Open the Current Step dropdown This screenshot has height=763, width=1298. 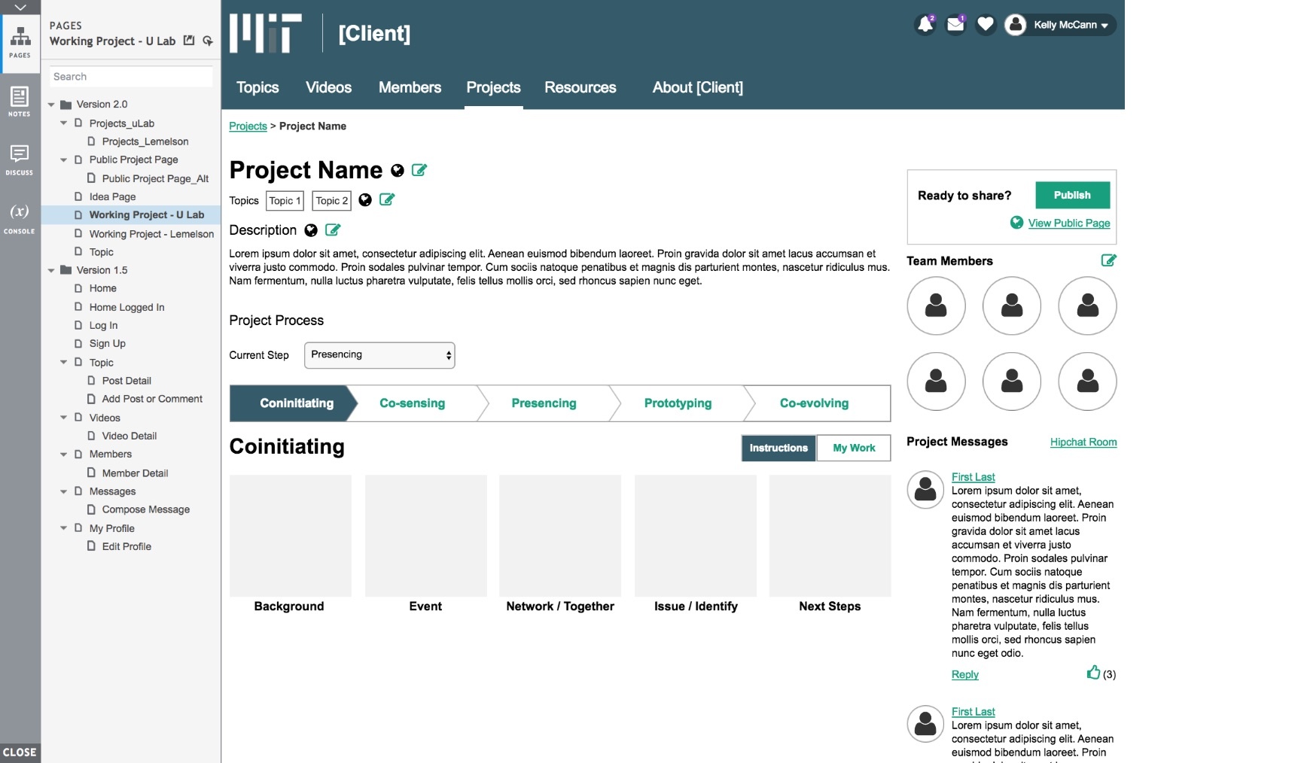379,355
